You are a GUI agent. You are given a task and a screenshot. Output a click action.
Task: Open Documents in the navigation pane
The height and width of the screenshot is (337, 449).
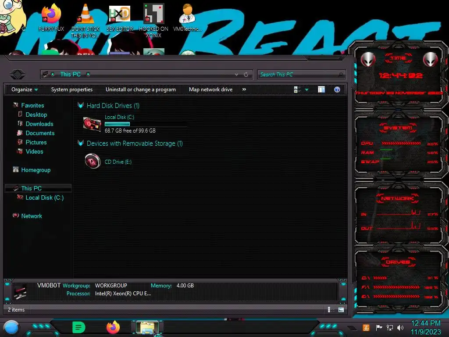(40, 133)
